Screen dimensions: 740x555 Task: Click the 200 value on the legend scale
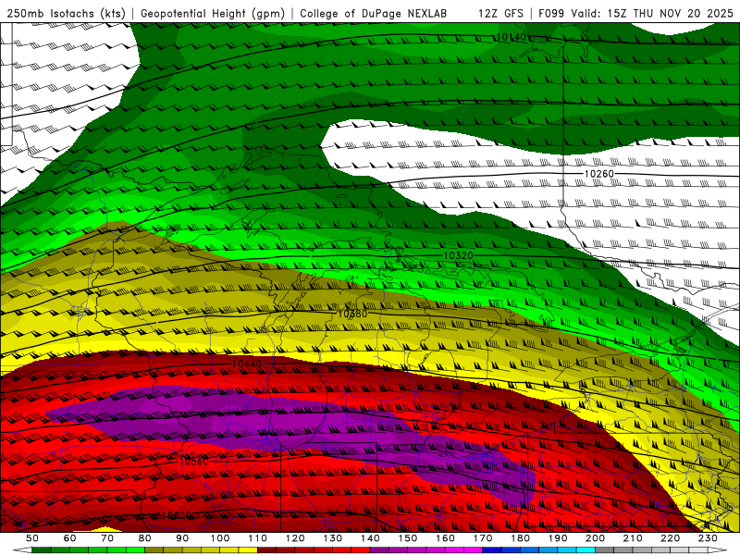[595, 538]
